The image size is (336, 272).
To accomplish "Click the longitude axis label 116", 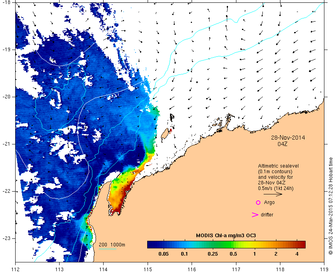I will coord(192,269).
